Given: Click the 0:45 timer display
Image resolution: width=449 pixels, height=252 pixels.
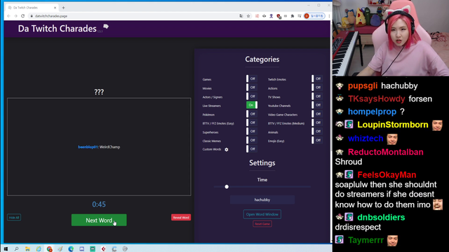Looking at the screenshot, I should pyautogui.click(x=99, y=204).
